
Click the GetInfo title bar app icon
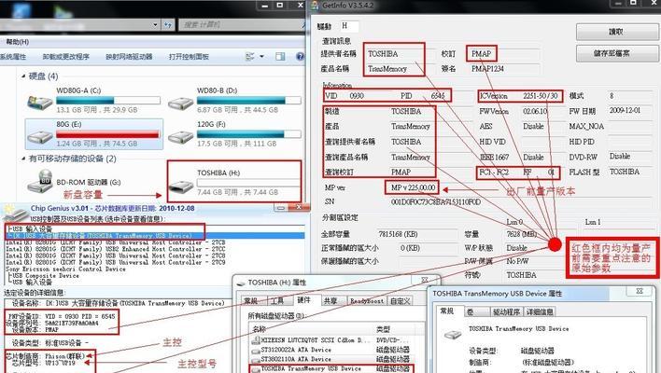315,5
